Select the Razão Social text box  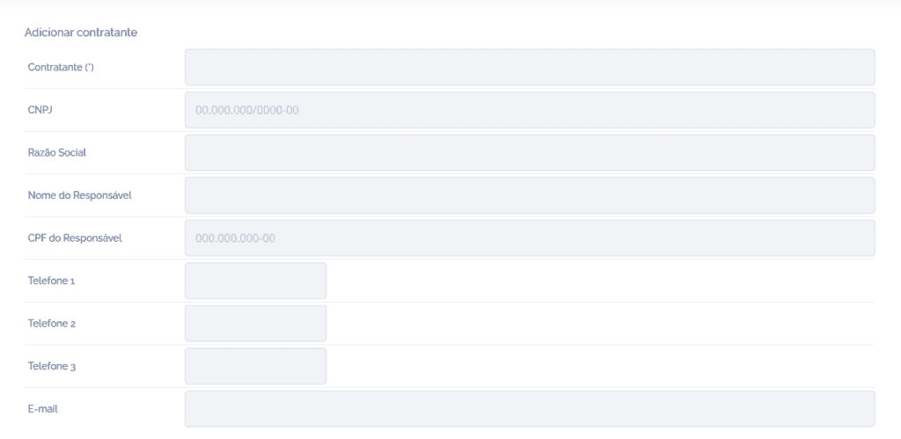pyautogui.click(x=530, y=153)
